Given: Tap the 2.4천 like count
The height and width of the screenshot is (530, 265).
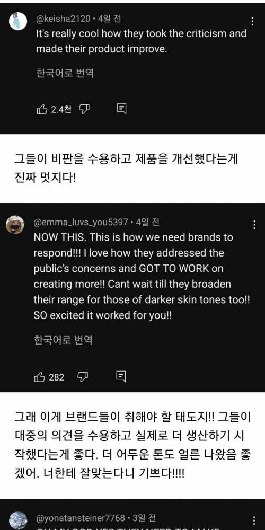Looking at the screenshot, I should 61,109.
